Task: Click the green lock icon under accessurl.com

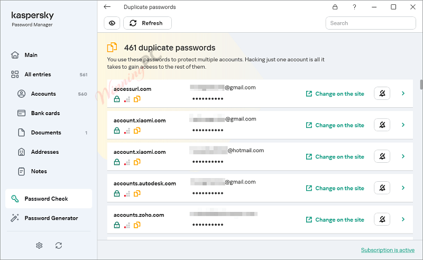Action: [x=116, y=99]
